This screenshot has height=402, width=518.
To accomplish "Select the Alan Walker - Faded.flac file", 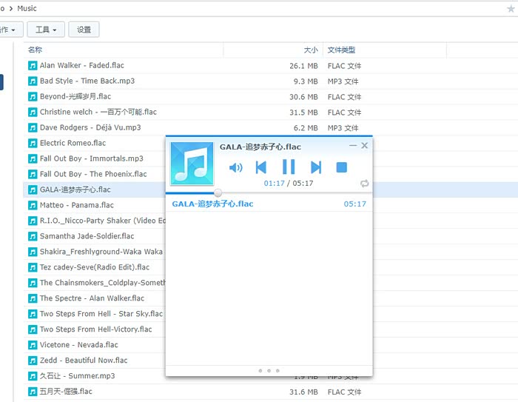I will [x=81, y=66].
